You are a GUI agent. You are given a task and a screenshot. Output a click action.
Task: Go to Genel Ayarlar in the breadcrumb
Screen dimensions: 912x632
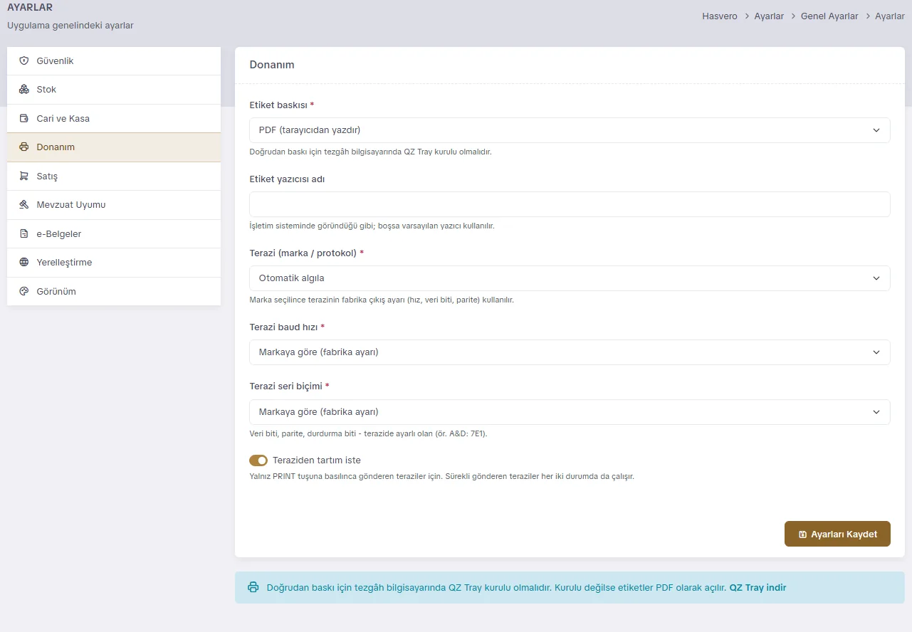[x=829, y=16]
